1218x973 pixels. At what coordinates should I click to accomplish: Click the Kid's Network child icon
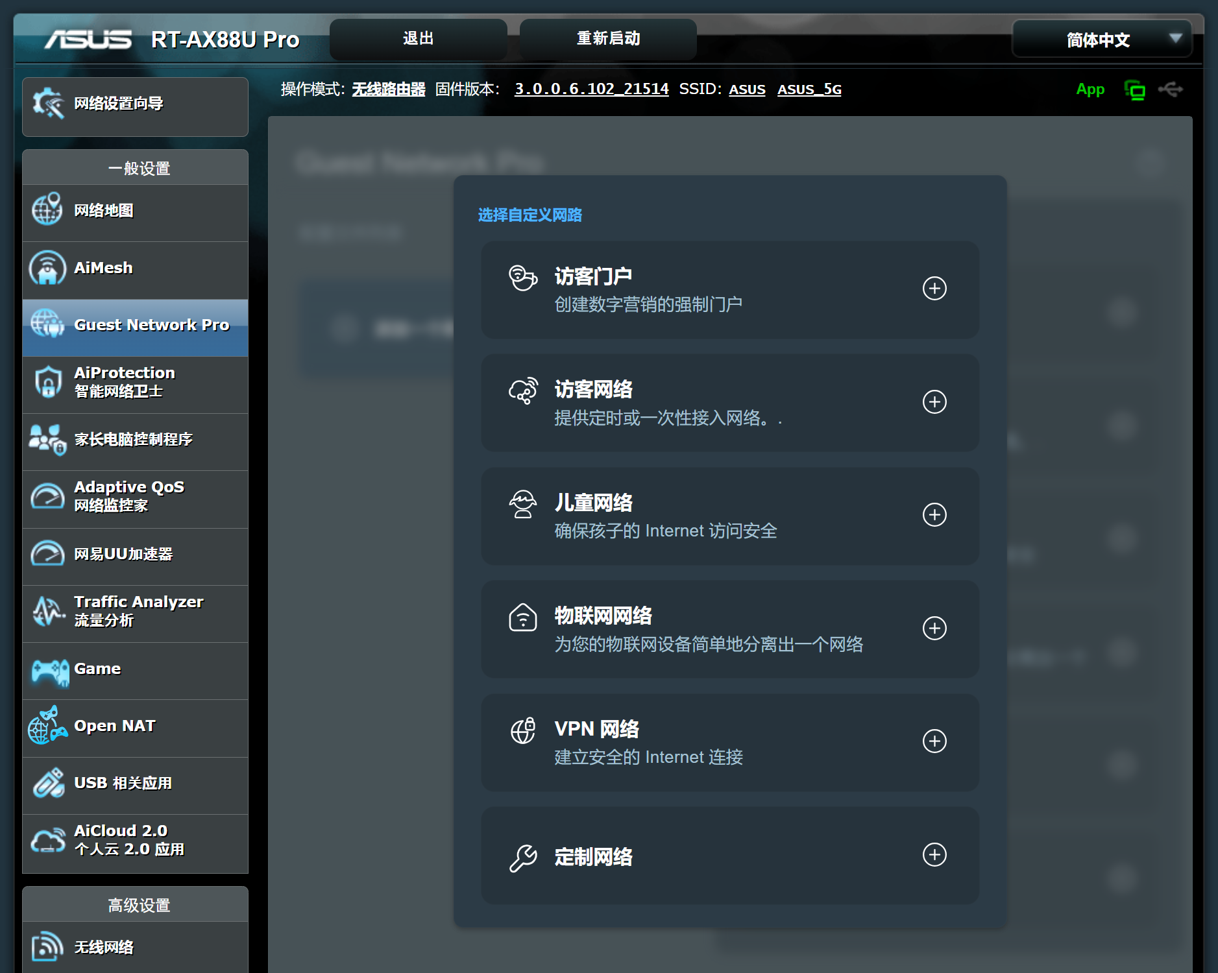tap(523, 504)
